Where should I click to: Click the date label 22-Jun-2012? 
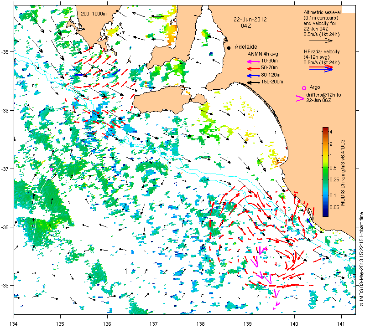coord(250,20)
